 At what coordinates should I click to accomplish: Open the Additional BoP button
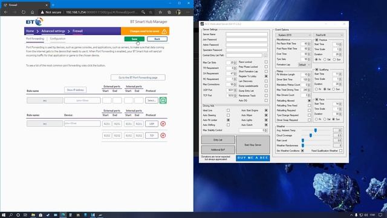218,150
